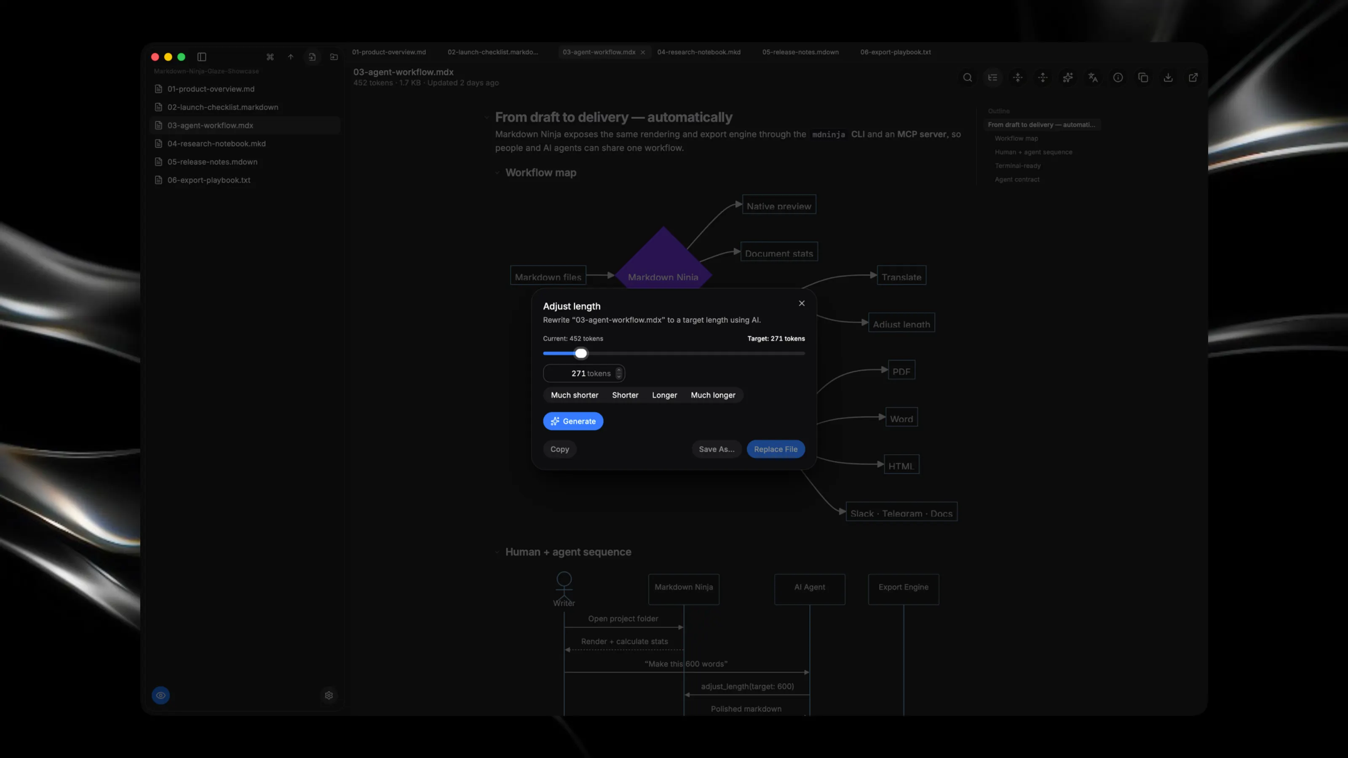This screenshot has width=1348, height=758.
Task: Choose the 'Longer' preset
Action: click(x=664, y=395)
